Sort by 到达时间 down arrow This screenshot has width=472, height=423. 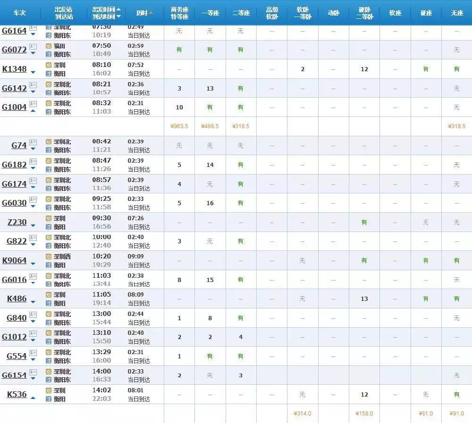coord(118,17)
